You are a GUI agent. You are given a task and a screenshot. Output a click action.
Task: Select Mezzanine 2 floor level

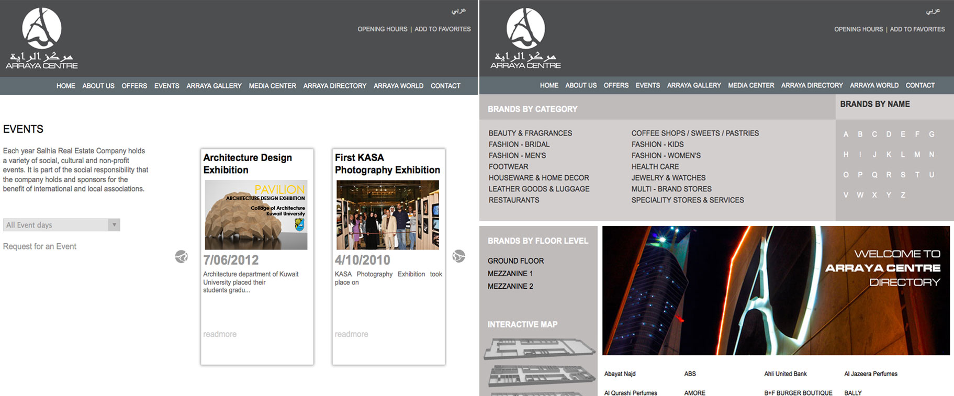point(510,286)
